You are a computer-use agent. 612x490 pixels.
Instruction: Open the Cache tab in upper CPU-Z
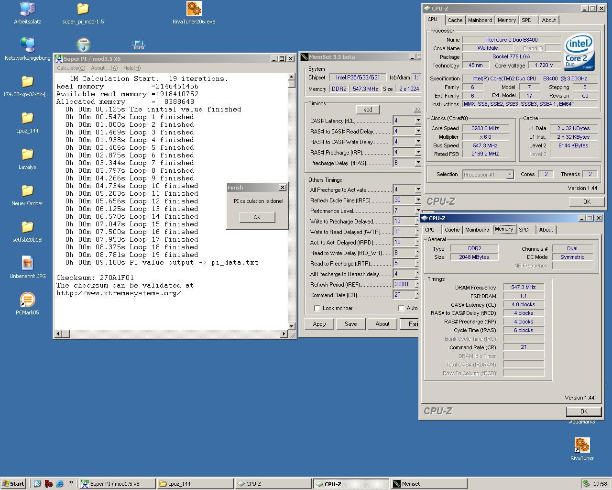coord(455,20)
